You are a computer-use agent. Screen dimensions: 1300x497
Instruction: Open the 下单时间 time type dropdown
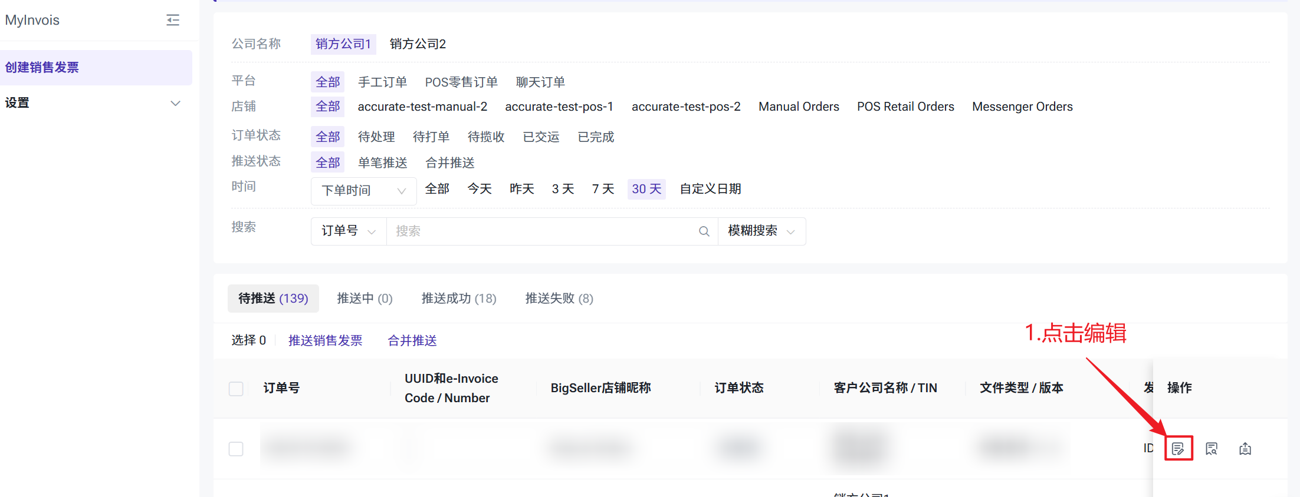363,191
